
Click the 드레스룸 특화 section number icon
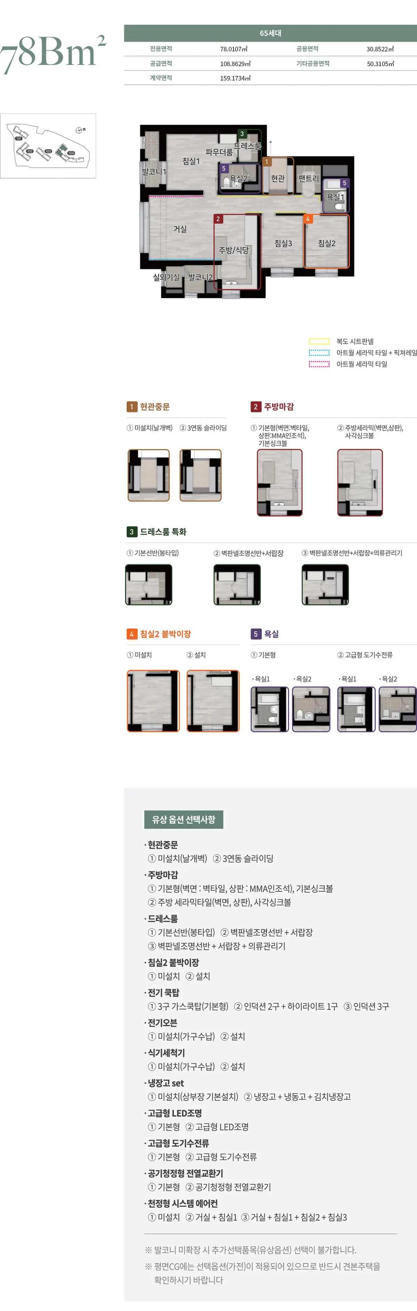[132, 532]
